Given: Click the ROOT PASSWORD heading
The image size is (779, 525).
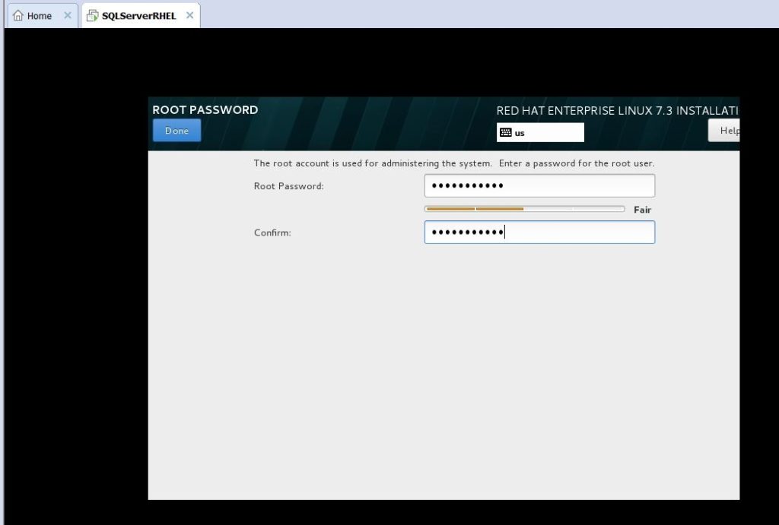Looking at the screenshot, I should [x=205, y=109].
